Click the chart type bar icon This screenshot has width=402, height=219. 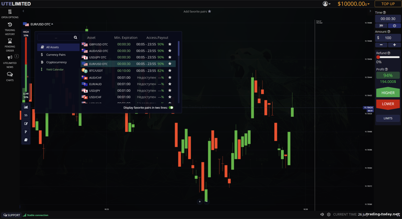pyautogui.click(x=26, y=107)
